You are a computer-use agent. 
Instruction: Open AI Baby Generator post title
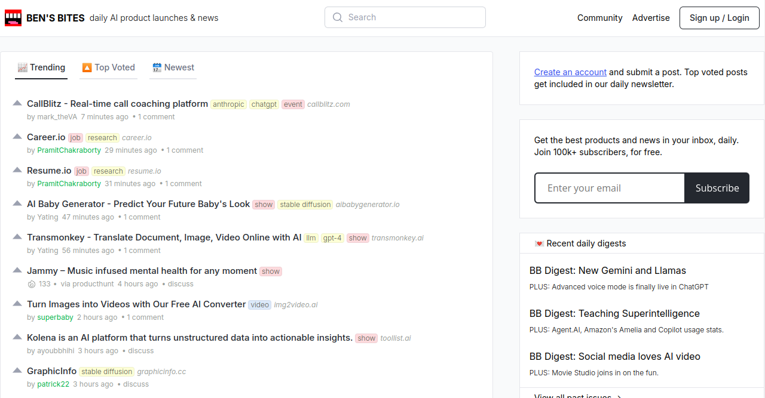click(138, 204)
